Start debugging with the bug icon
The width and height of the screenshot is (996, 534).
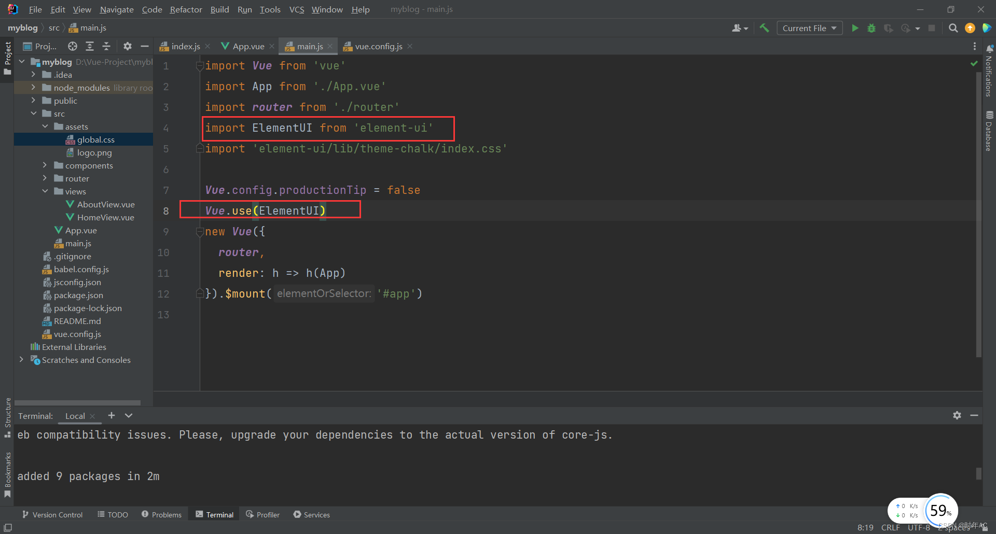click(x=872, y=28)
